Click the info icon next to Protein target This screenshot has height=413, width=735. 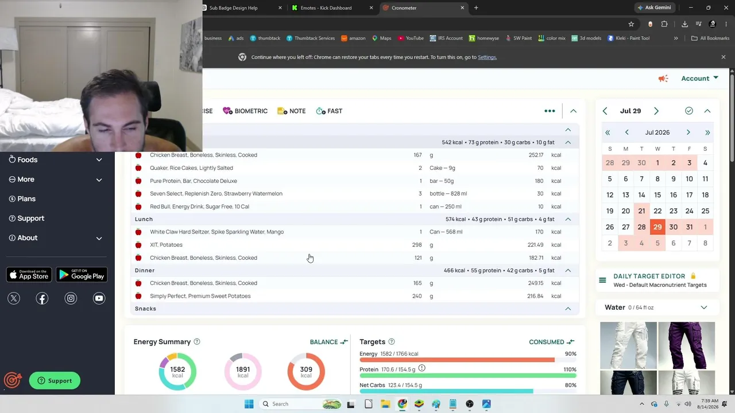click(x=421, y=368)
